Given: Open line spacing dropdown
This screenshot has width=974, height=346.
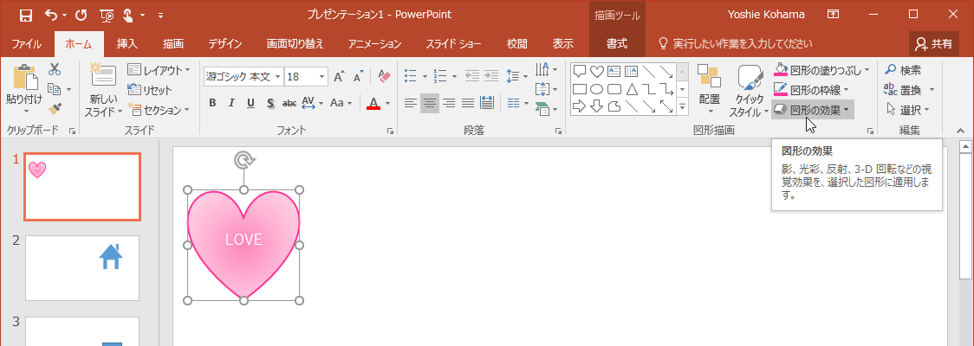Looking at the screenshot, I should [x=516, y=76].
